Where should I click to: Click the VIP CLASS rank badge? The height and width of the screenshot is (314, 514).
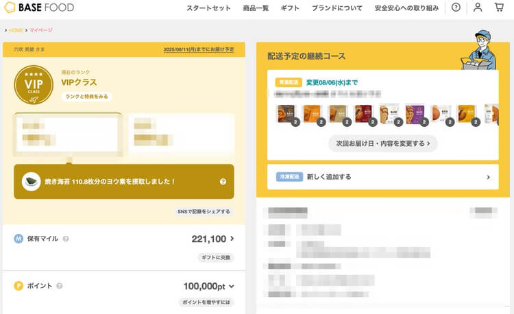[x=34, y=85]
